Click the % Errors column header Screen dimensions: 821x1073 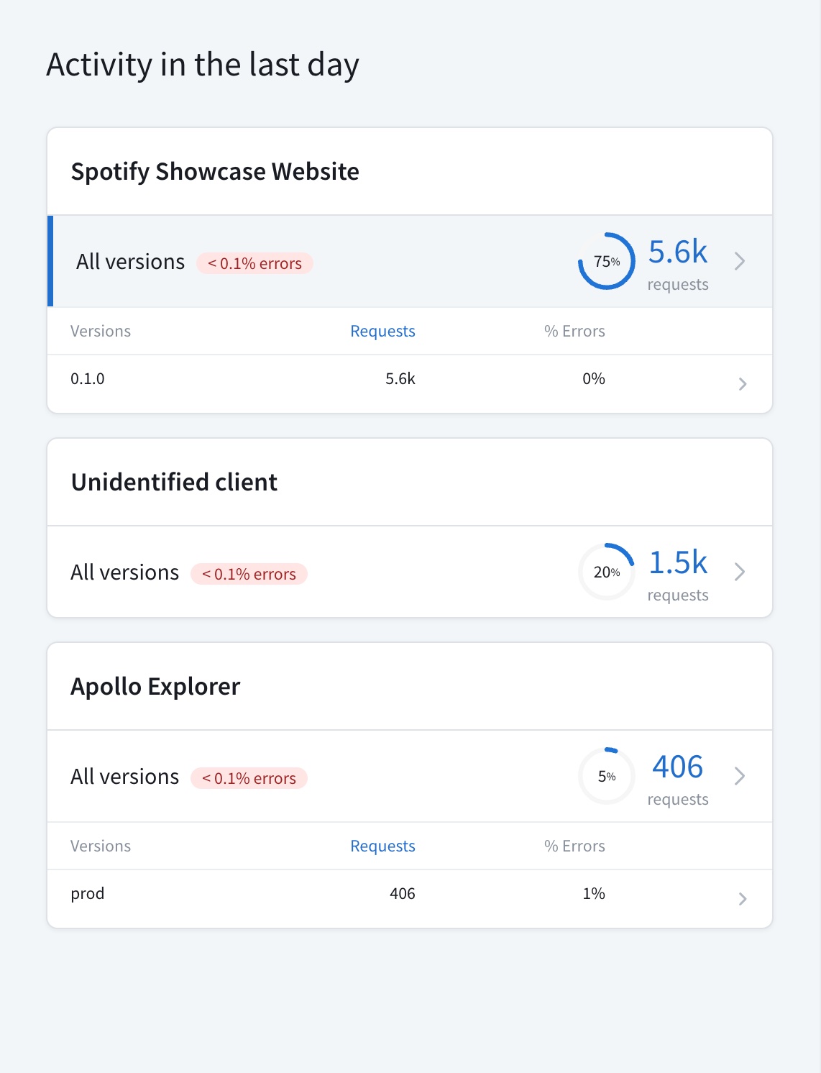[575, 331]
